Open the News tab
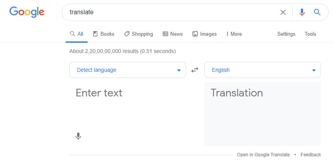The image size is (334, 164). [x=173, y=34]
